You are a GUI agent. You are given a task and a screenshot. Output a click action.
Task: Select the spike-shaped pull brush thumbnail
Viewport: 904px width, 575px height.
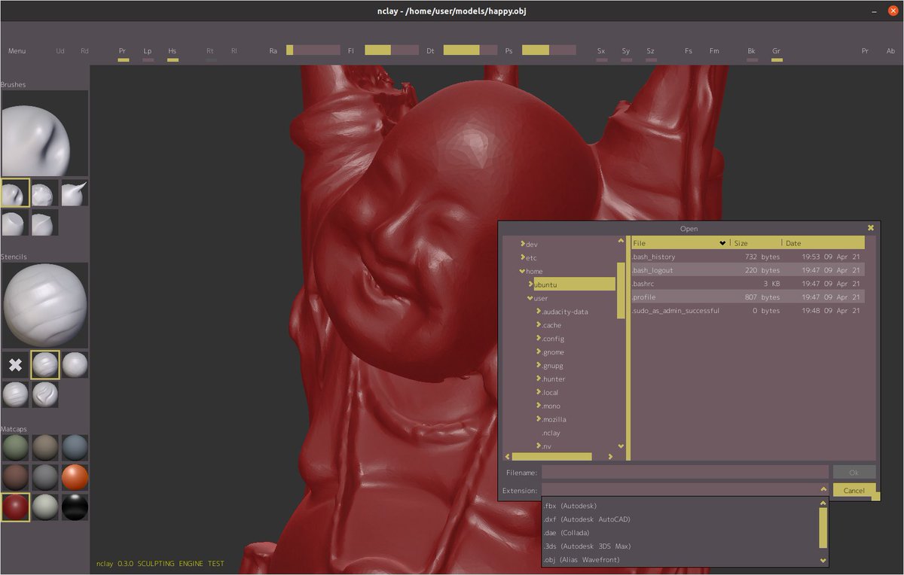pos(75,193)
